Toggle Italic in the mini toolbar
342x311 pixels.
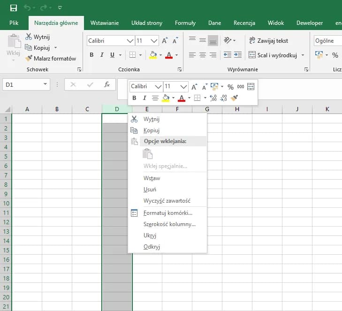click(x=144, y=98)
